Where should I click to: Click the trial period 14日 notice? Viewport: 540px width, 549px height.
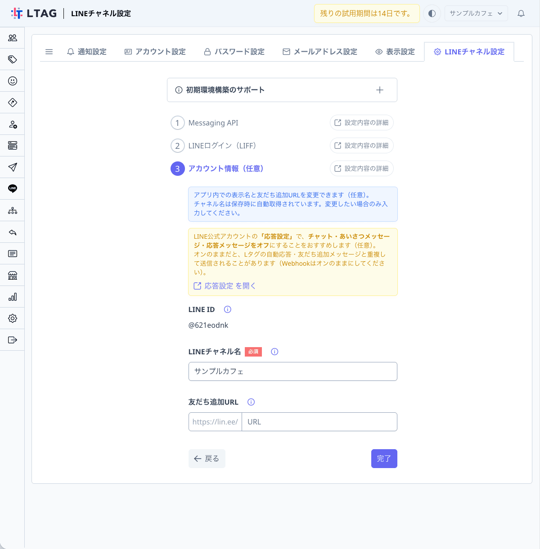click(x=367, y=13)
